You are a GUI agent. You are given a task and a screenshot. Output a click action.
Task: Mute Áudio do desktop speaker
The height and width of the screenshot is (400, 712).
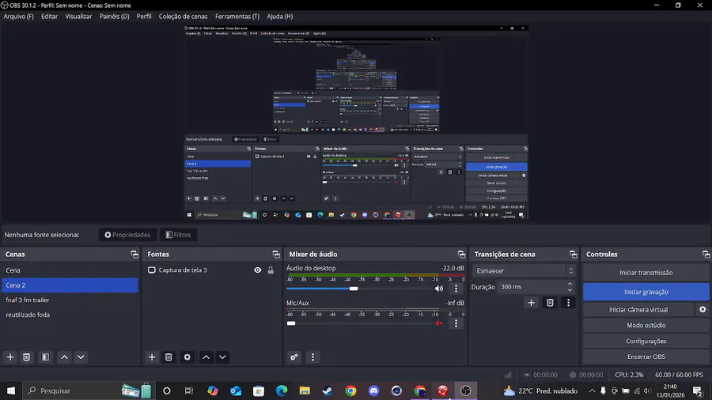[x=438, y=289]
